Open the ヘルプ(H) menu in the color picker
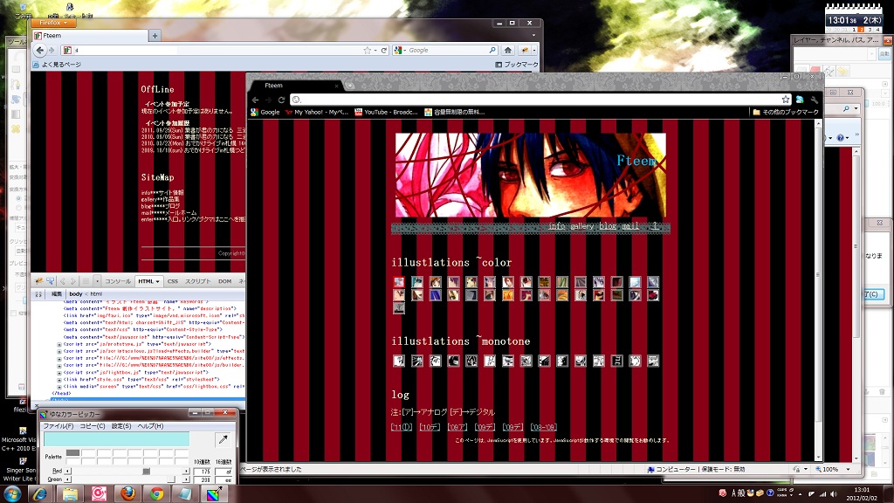Image resolution: width=894 pixels, height=503 pixels. coord(150,426)
